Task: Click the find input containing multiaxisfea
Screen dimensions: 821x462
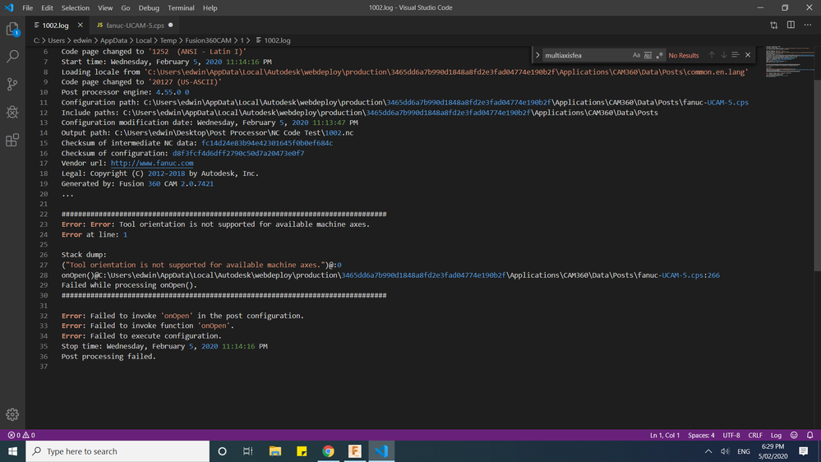Action: pos(585,55)
